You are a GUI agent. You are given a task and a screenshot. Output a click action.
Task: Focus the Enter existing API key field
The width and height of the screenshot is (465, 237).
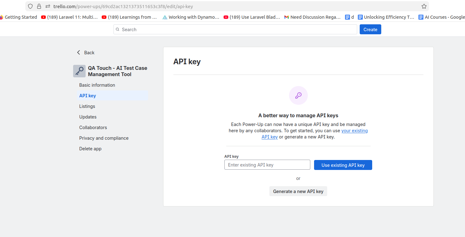point(267,165)
